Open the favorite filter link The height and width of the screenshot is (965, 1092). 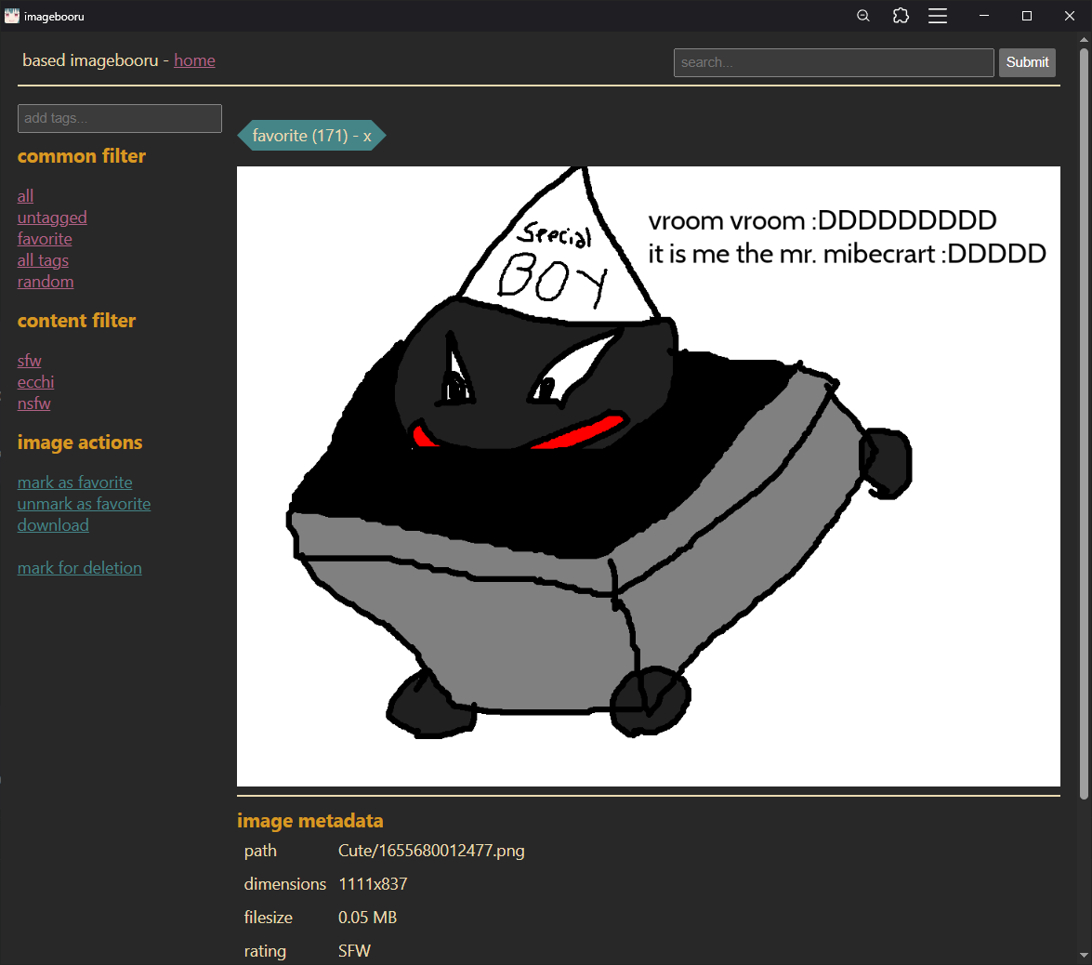[x=45, y=239]
